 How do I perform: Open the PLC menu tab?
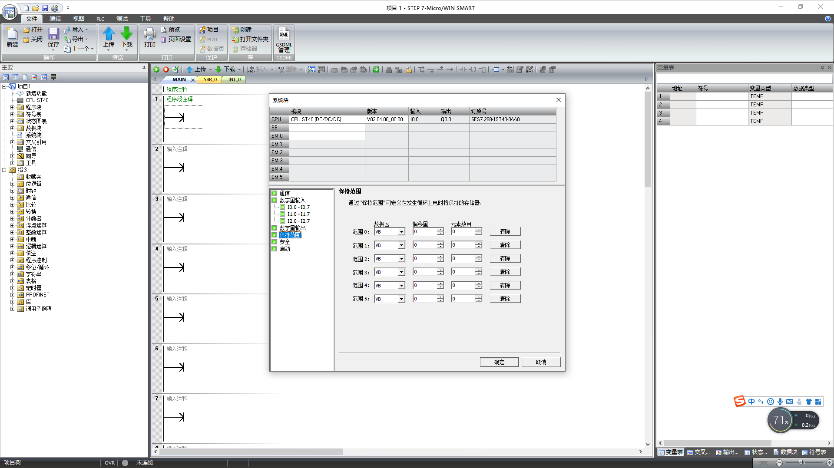(100, 19)
